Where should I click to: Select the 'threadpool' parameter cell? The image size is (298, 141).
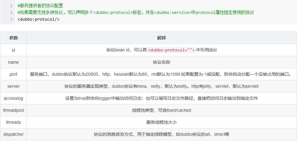coord(14,110)
